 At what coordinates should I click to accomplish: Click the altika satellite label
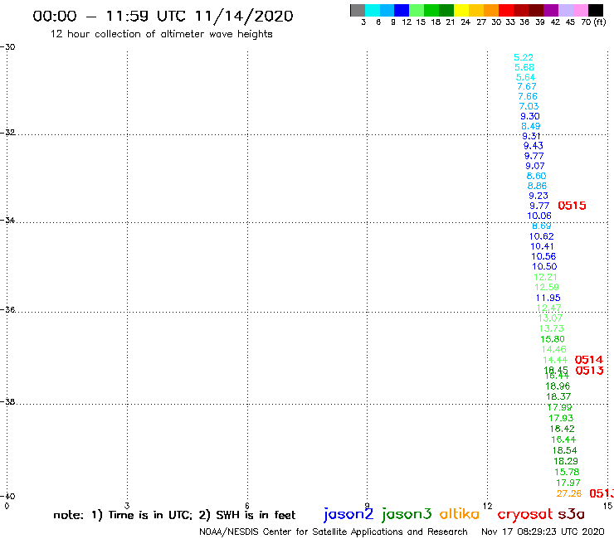460,514
